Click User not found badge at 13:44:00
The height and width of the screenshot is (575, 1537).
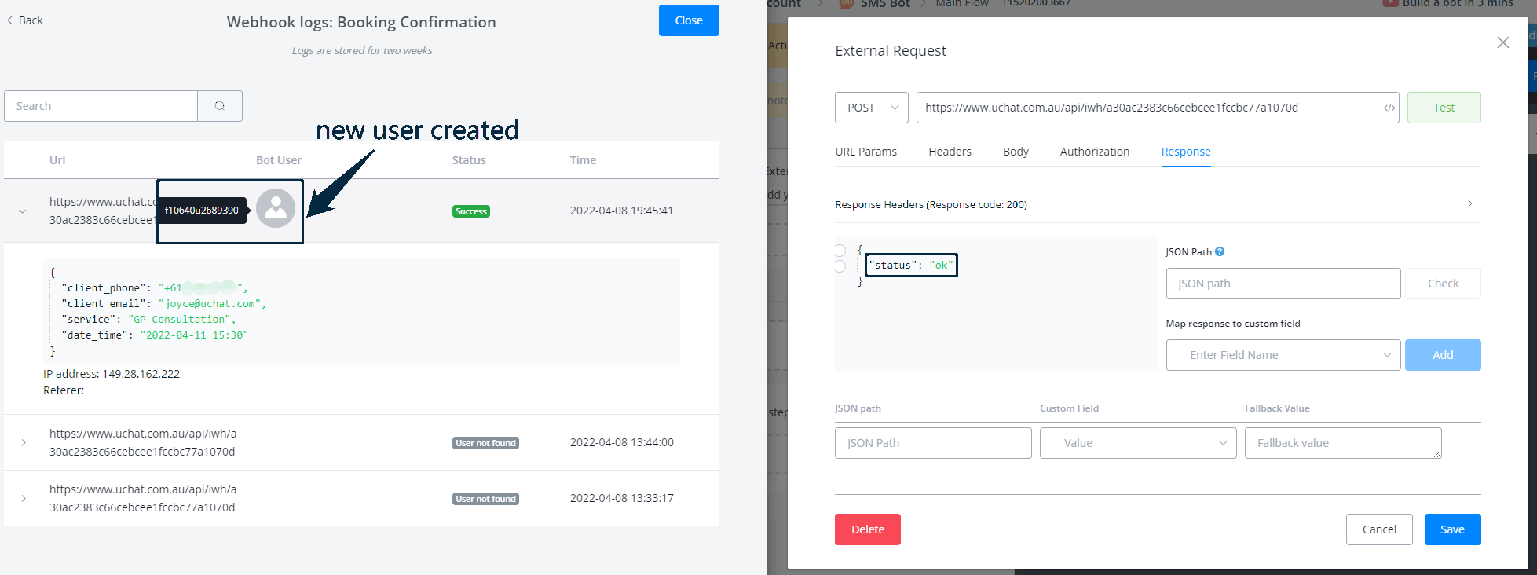point(485,443)
